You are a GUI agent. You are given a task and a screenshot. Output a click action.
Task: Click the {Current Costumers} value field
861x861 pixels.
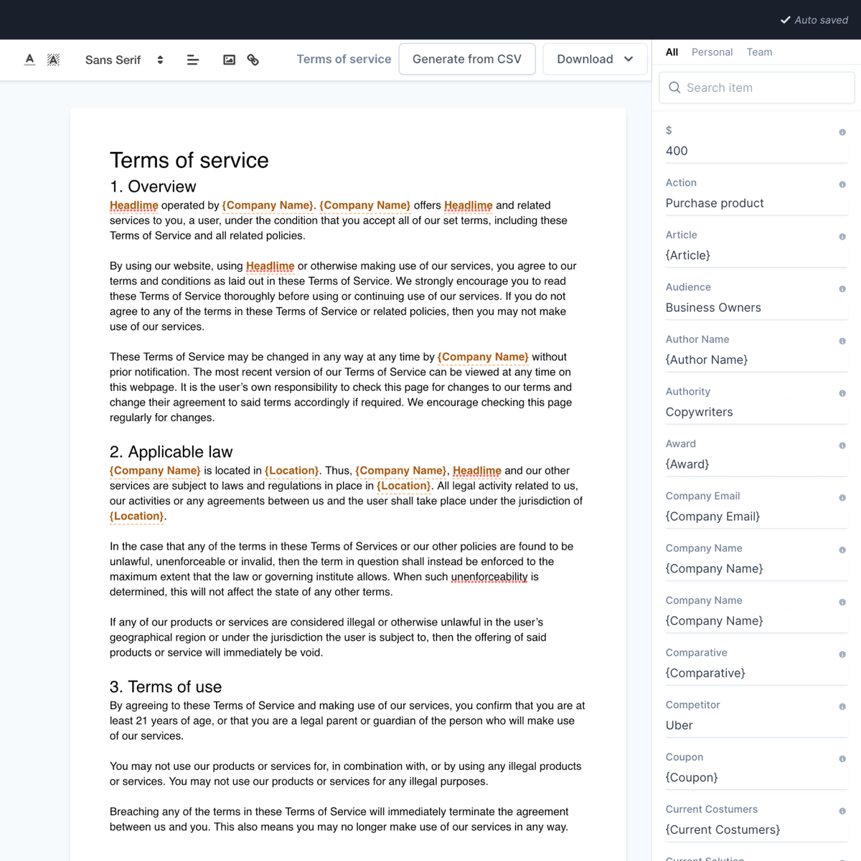pyautogui.click(x=756, y=830)
